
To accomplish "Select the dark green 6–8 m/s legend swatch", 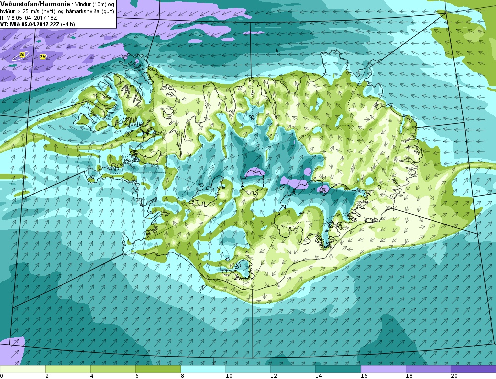I will 158,369.
